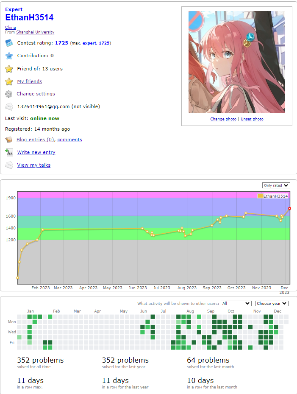297x394 pixels.
Task: Expand the activity visibility All dropdown
Action: [x=236, y=304]
